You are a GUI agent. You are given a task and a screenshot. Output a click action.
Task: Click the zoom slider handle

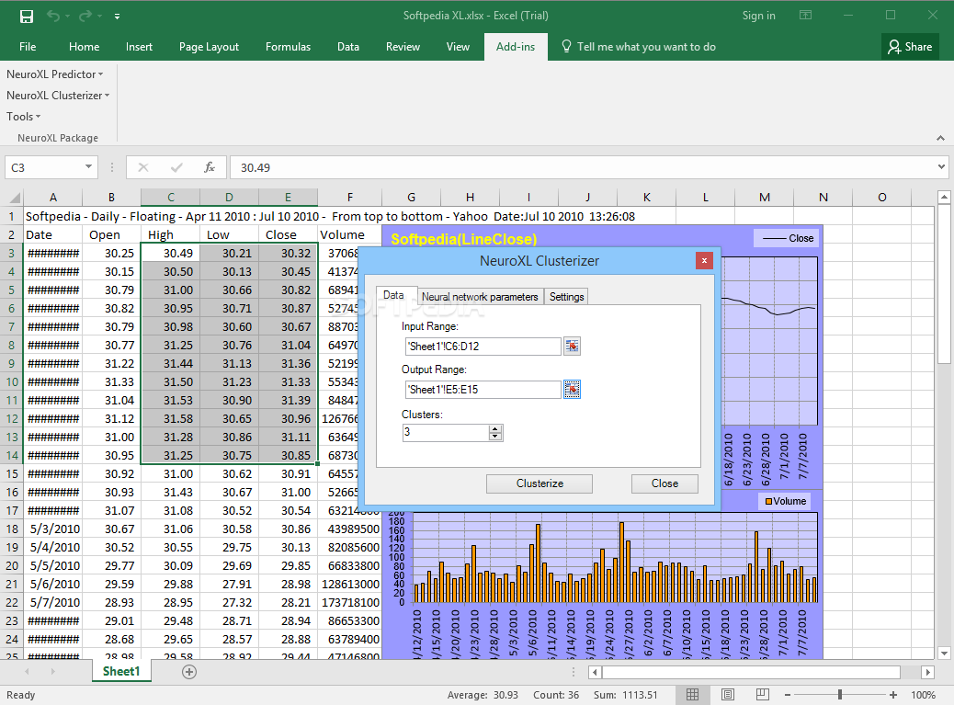840,695
